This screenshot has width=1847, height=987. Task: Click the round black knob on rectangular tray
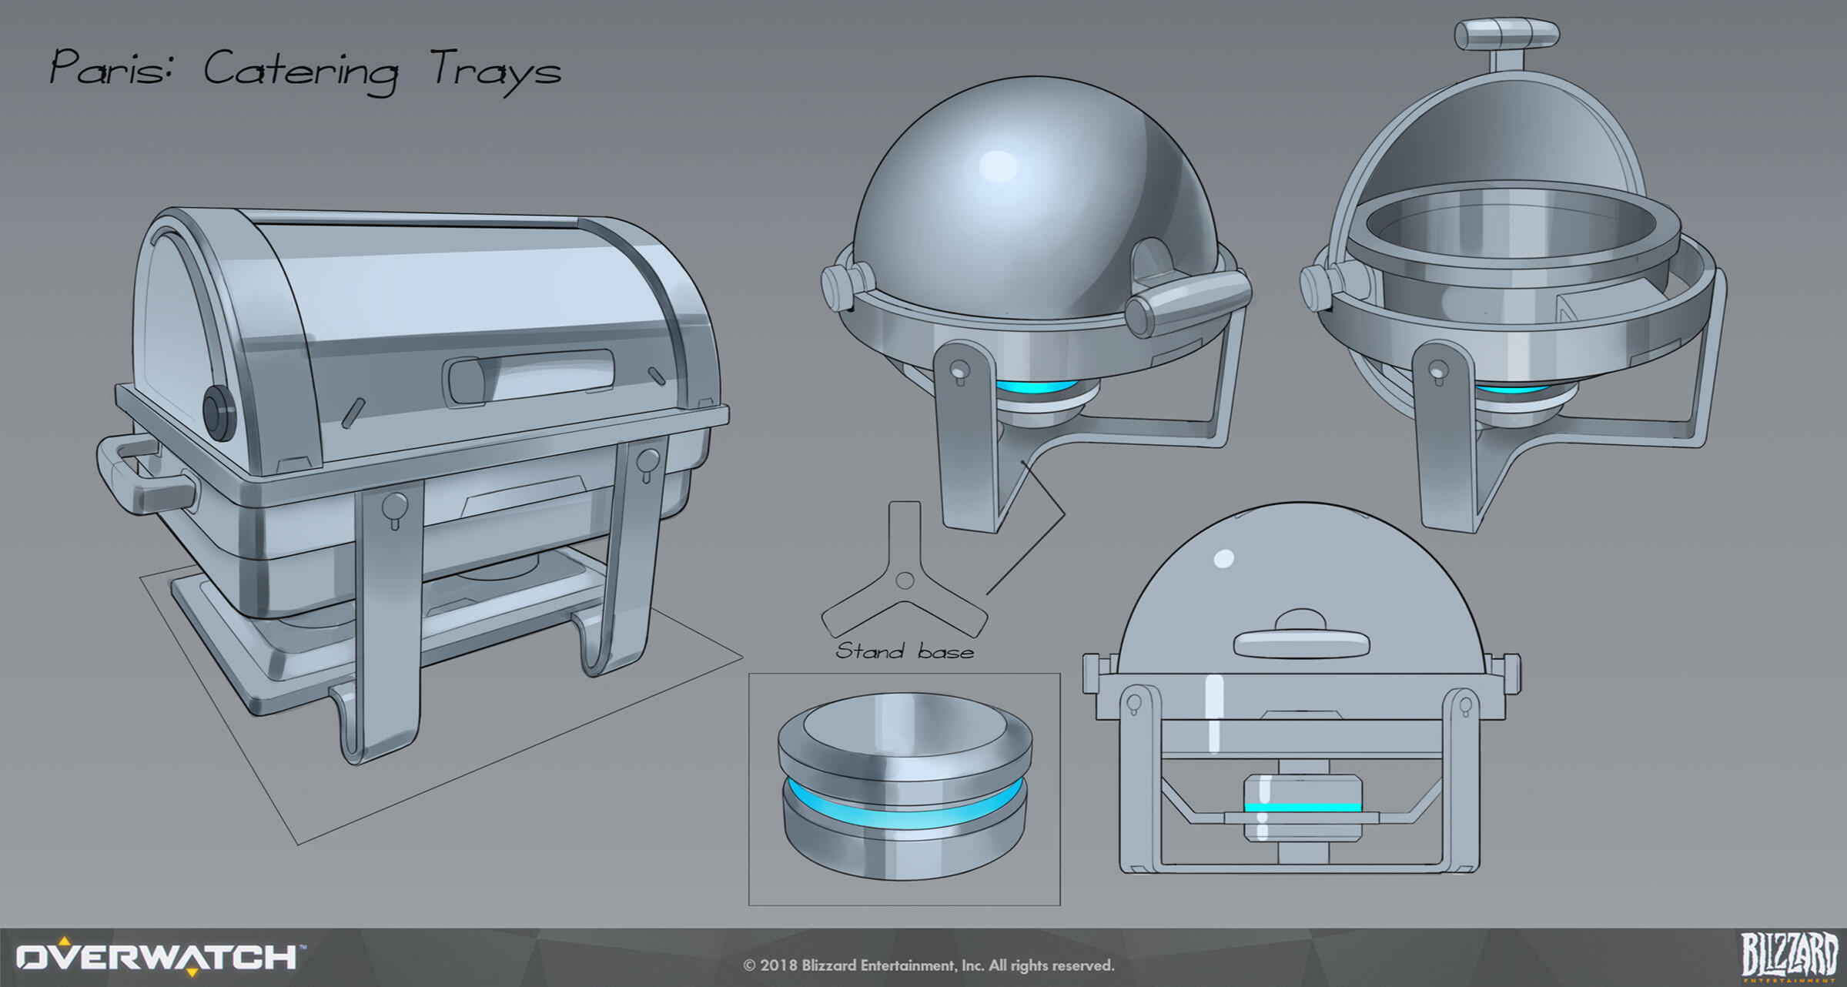[219, 412]
